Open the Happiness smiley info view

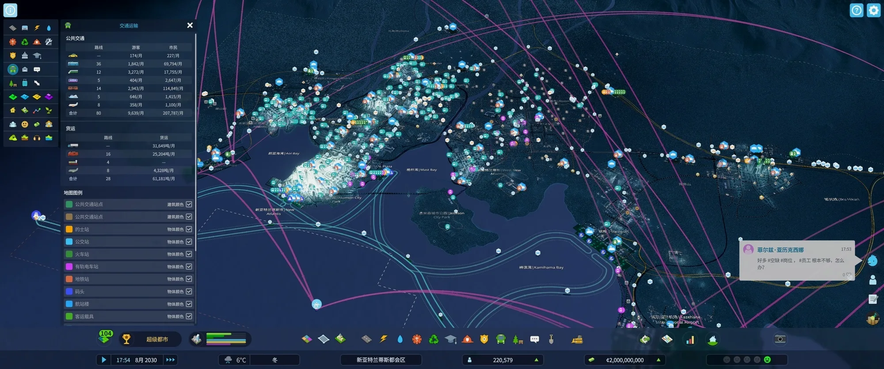[x=25, y=124]
